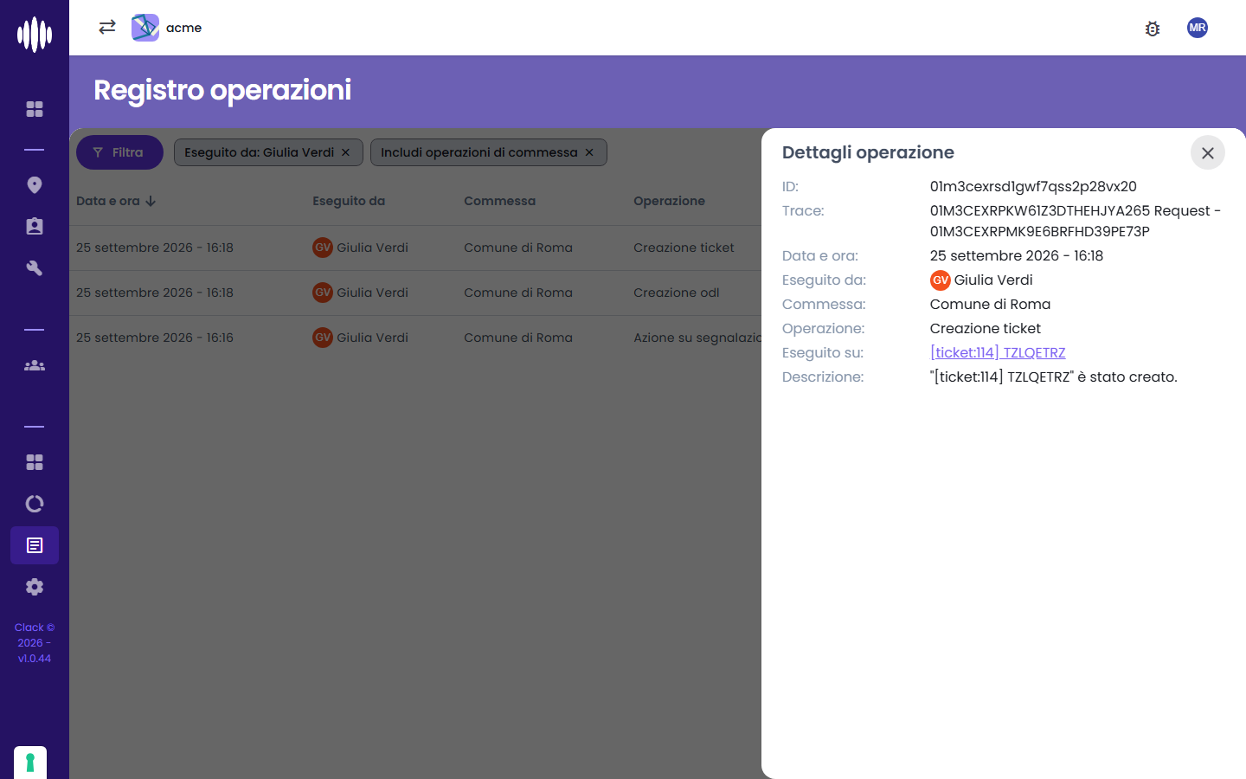Open the bug report icon
The height and width of the screenshot is (779, 1246).
[x=1153, y=29]
